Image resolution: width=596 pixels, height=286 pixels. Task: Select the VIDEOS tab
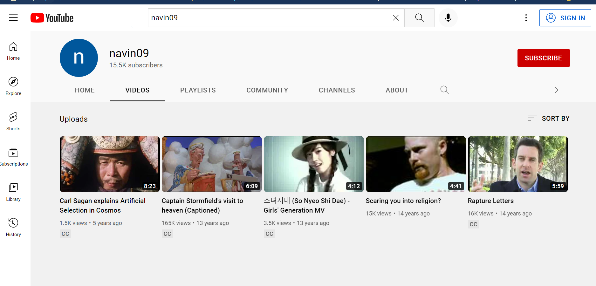tap(137, 90)
